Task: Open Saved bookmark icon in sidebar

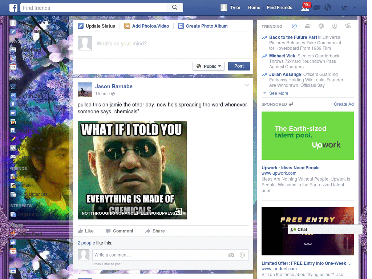Action: (13, 104)
